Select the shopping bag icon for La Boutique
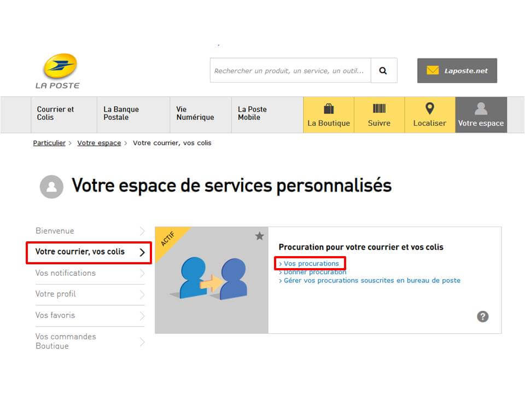Image resolution: width=525 pixels, height=394 pixels. [329, 109]
